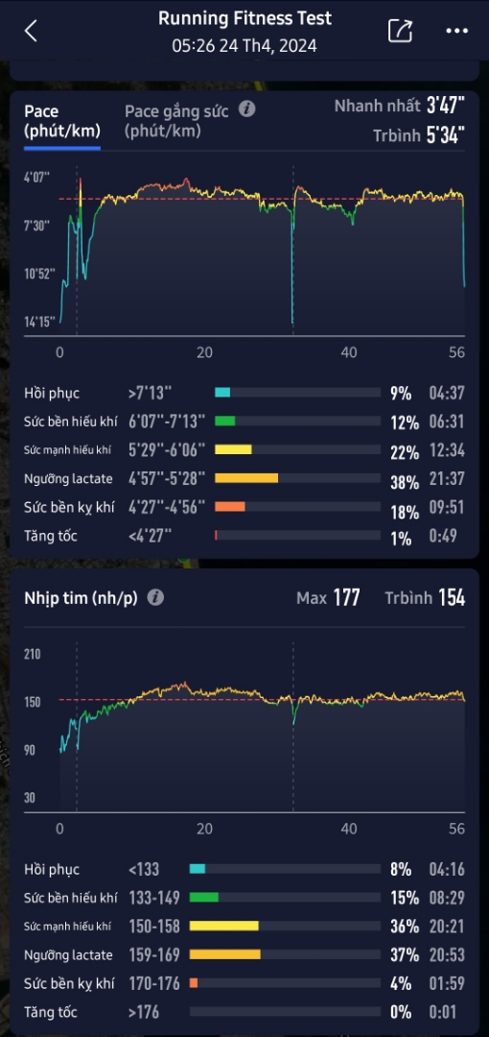Tap the 08:29 heart rate duration
Viewport: 489px width, 1037px height.
[x=446, y=898]
